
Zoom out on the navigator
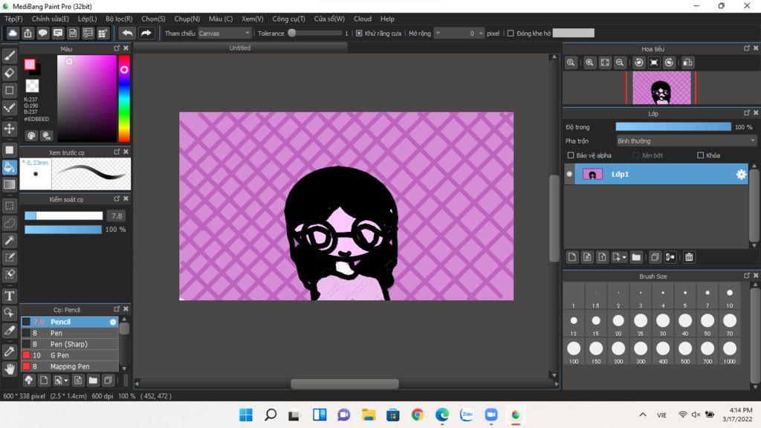point(620,62)
